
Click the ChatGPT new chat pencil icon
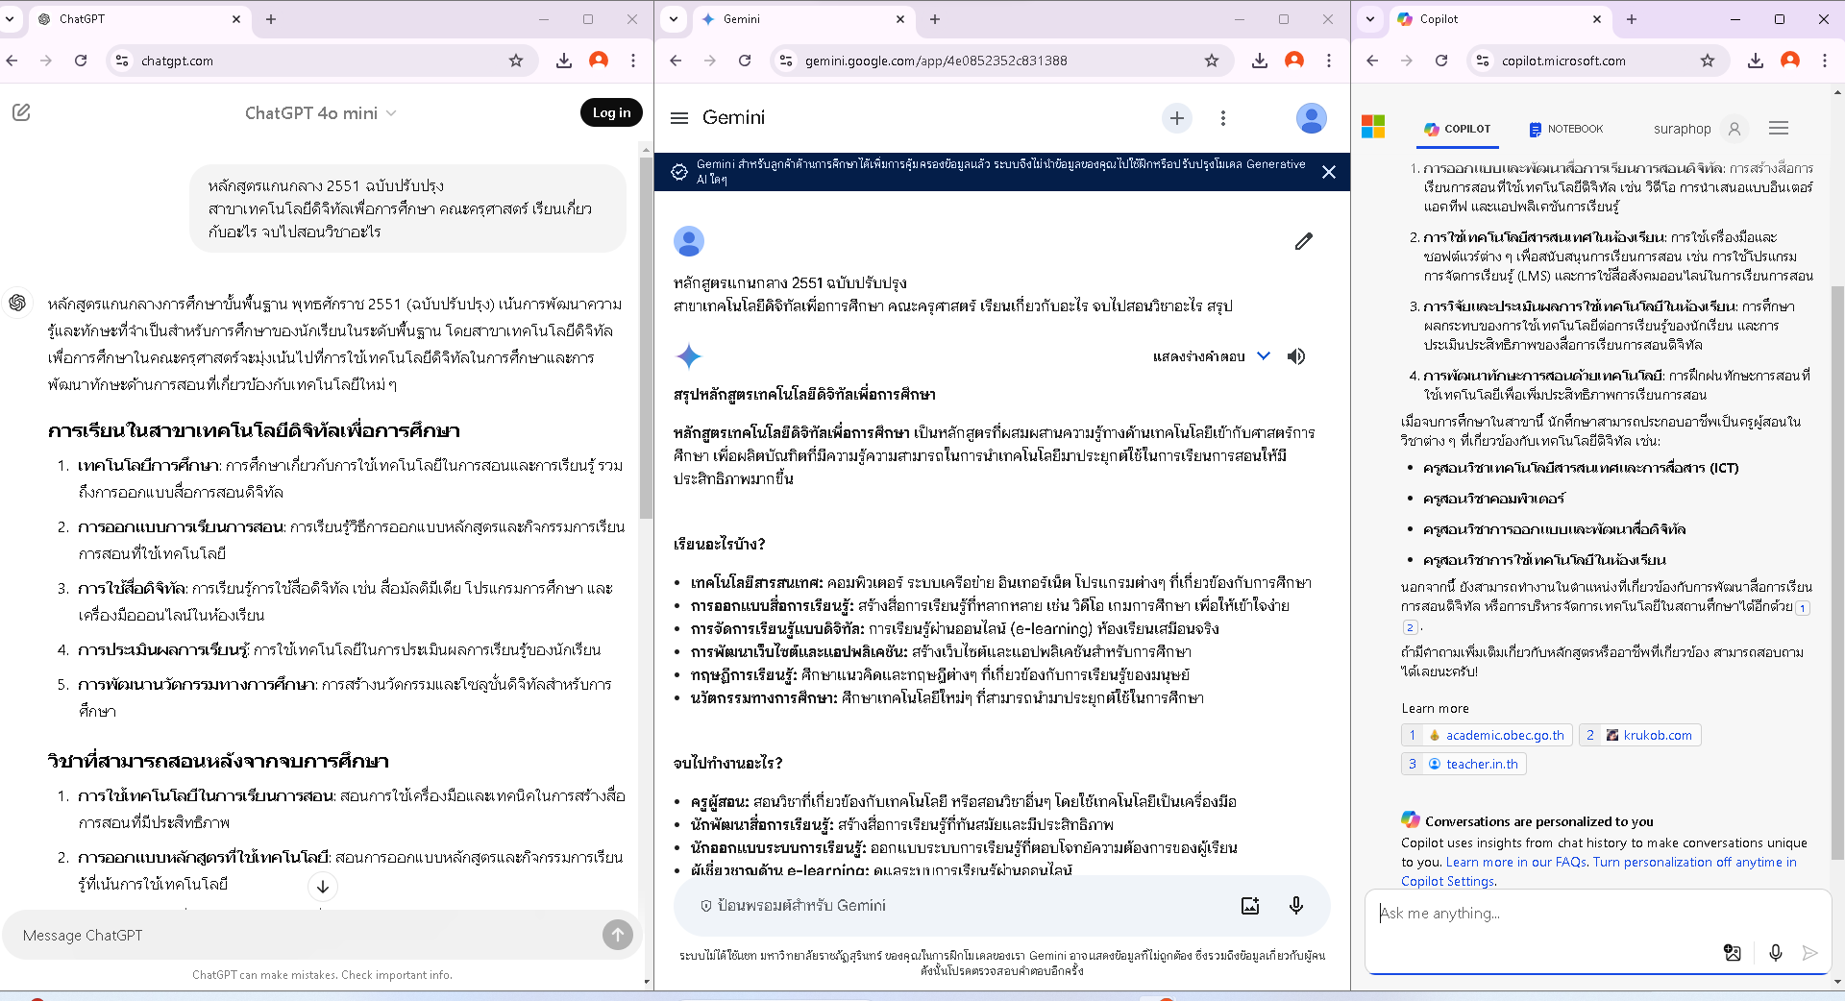pos(21,112)
